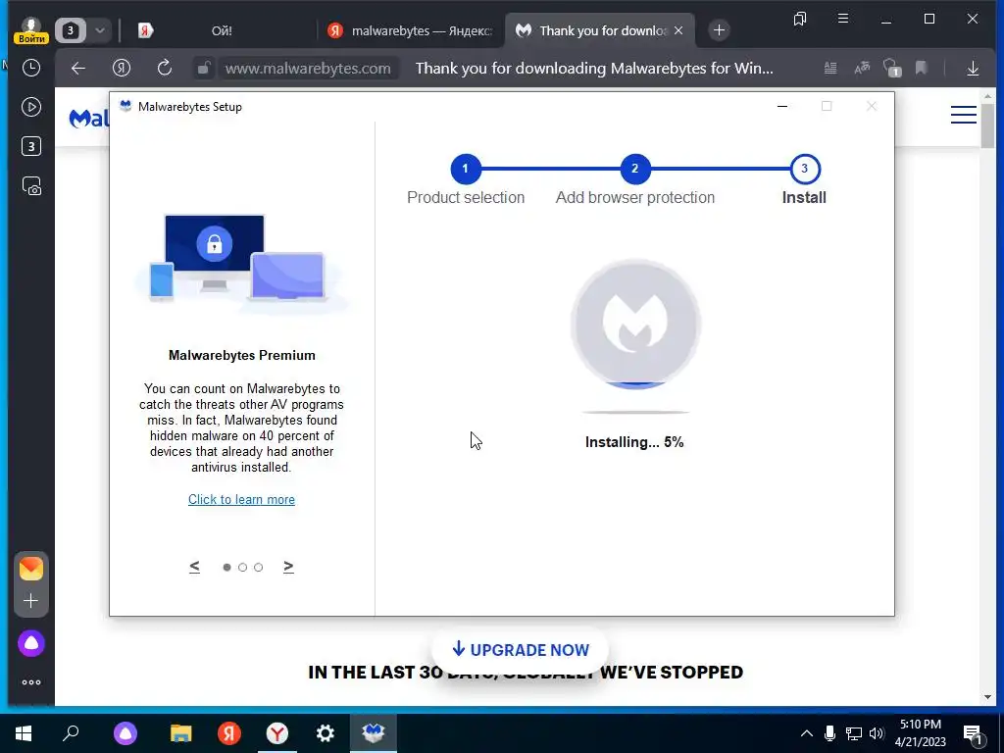This screenshot has width=1004, height=753.
Task: Open Alice assistant in browser sidebar
Action: pyautogui.click(x=30, y=643)
